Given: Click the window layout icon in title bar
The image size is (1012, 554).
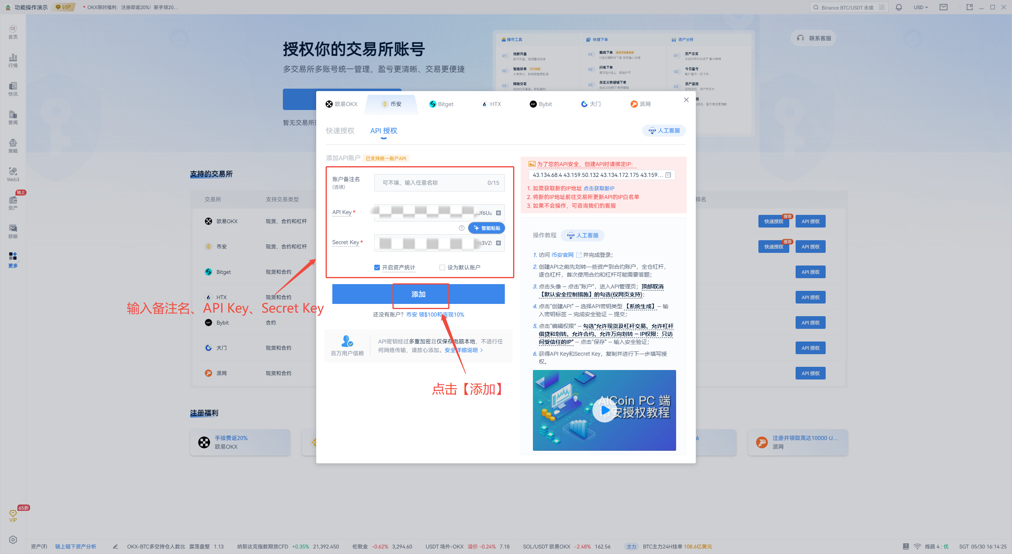Looking at the screenshot, I should pos(969,7).
